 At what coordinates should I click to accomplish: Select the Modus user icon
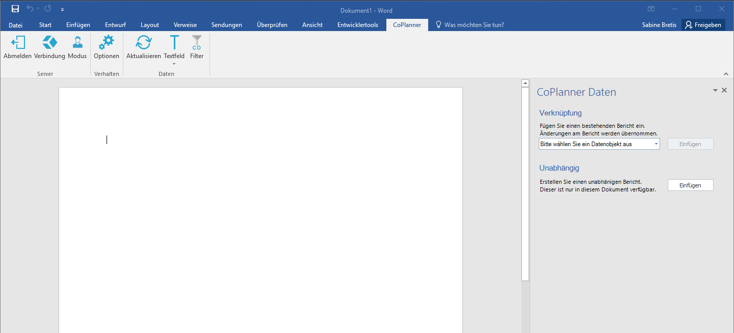click(x=77, y=43)
